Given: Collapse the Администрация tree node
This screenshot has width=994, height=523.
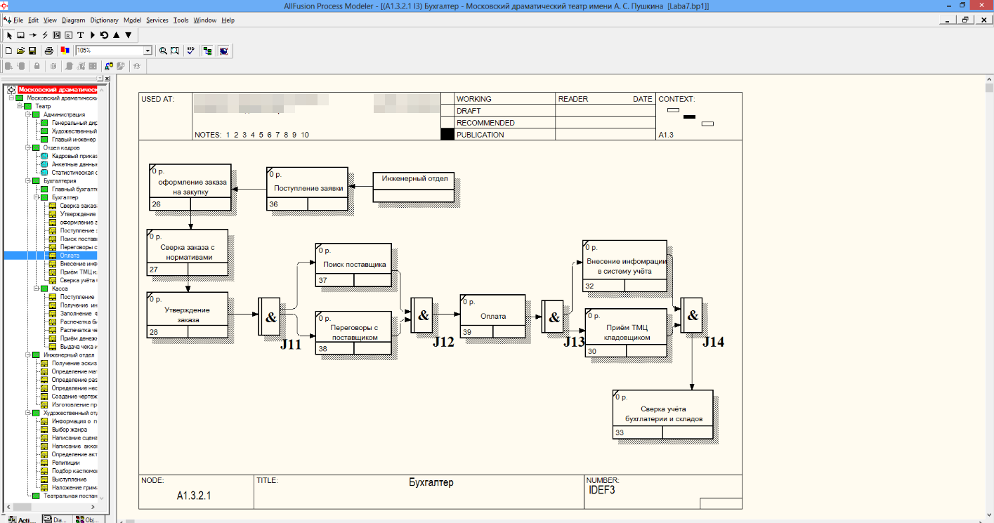Looking at the screenshot, I should tap(28, 114).
